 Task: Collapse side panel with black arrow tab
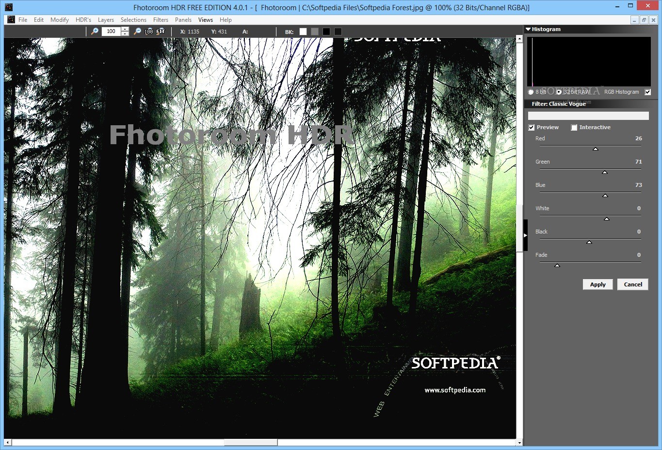(x=525, y=235)
